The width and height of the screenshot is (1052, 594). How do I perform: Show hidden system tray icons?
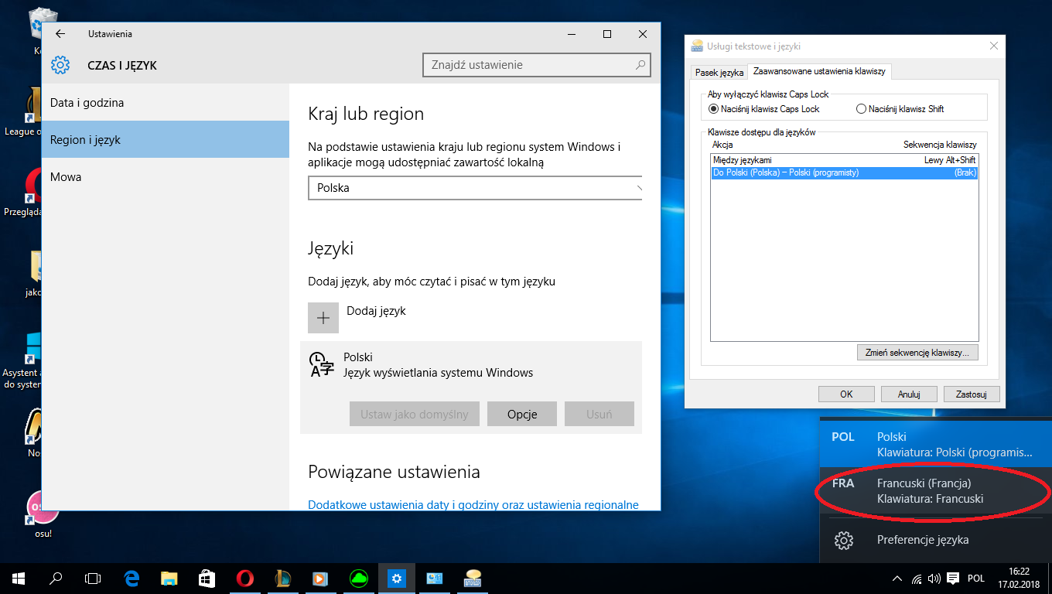tap(897, 579)
